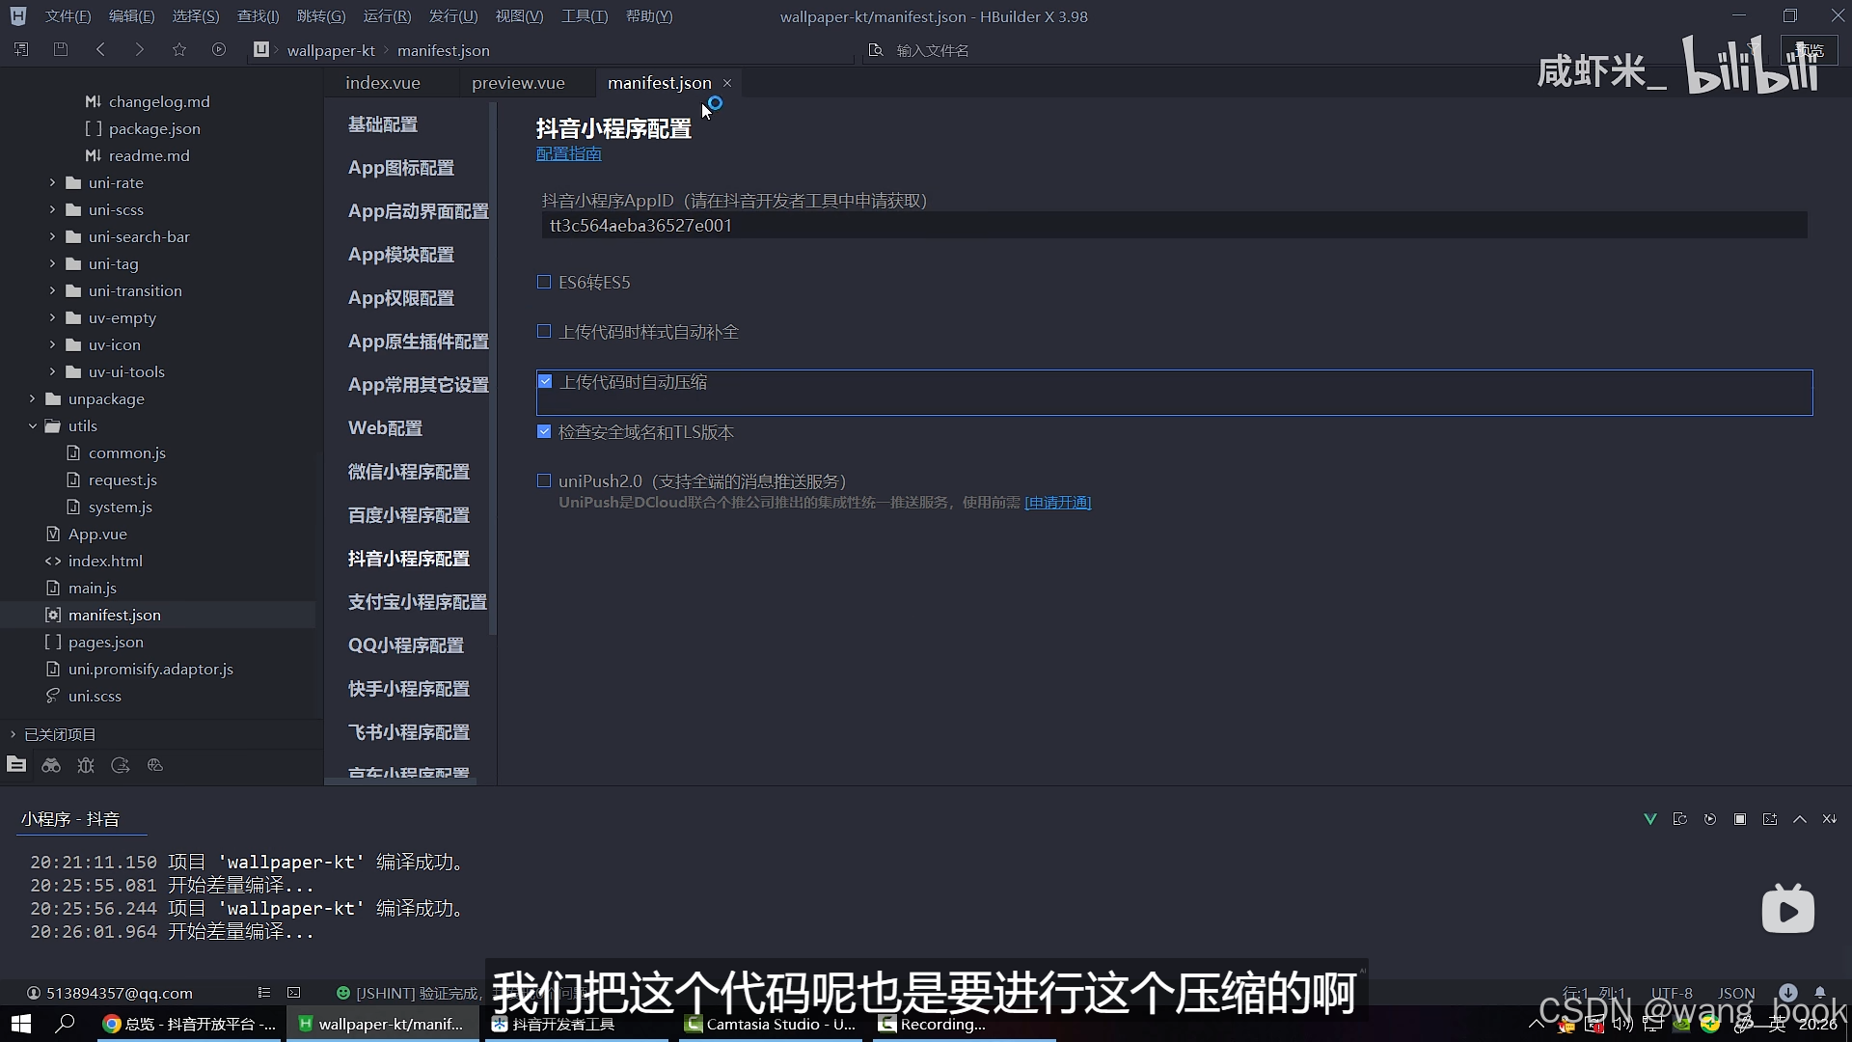This screenshot has width=1852, height=1042.
Task: Enable the uniPush2.0 checkbox
Action: pos(544,480)
